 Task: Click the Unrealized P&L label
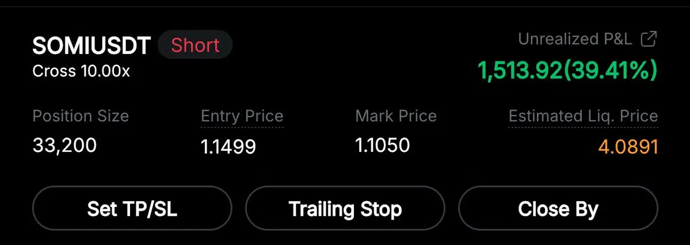tap(575, 40)
